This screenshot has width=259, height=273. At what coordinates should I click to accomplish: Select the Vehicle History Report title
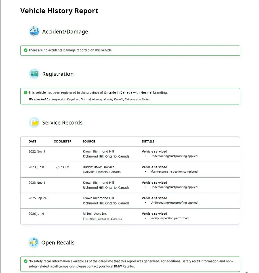tap(59, 11)
